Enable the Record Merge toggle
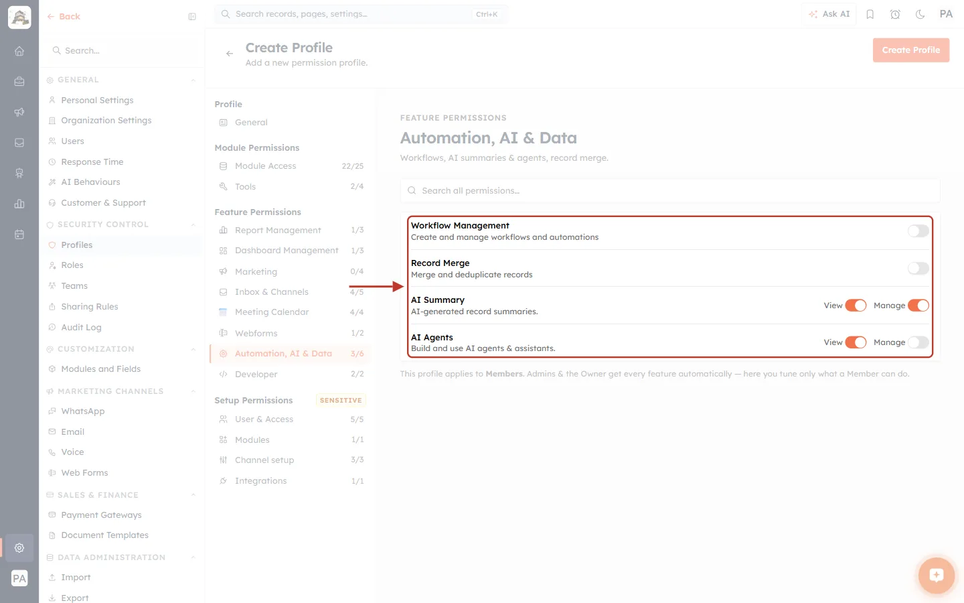This screenshot has height=603, width=964. coord(918,268)
